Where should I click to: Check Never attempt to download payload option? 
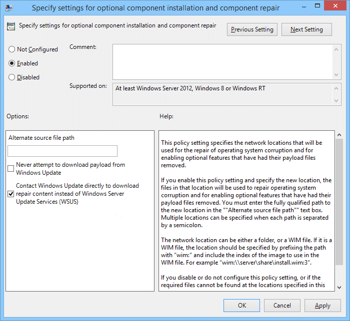point(11,169)
